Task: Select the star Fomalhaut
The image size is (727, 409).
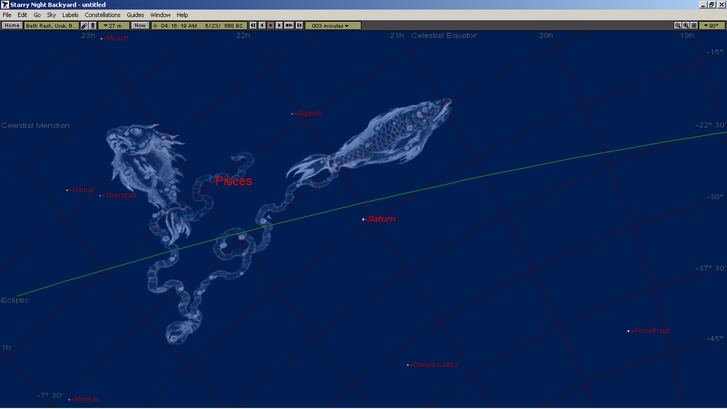Action: [x=629, y=331]
